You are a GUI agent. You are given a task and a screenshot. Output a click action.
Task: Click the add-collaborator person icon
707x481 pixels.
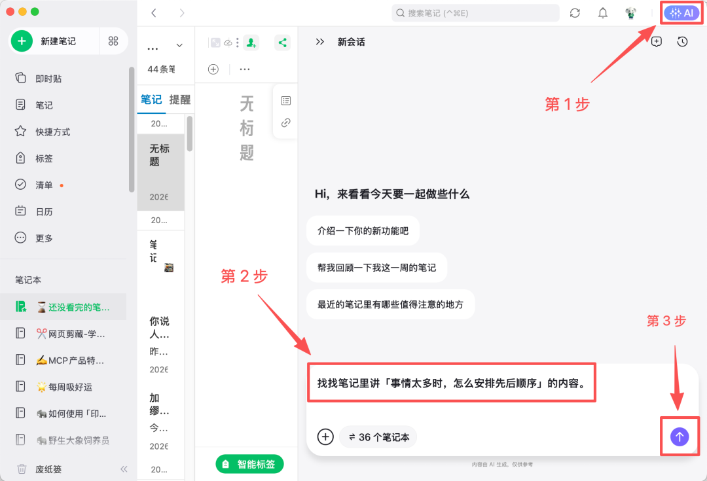click(251, 43)
